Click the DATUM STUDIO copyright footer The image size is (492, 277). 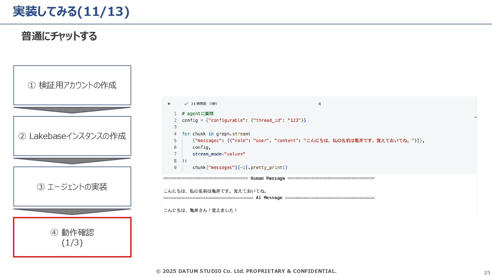[246, 271]
